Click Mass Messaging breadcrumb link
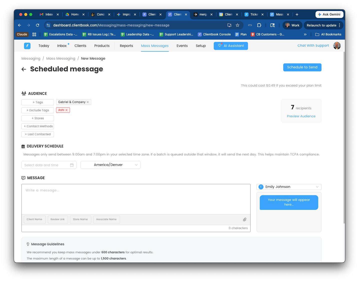Image resolution: width=359 pixels, height=281 pixels. click(61, 58)
